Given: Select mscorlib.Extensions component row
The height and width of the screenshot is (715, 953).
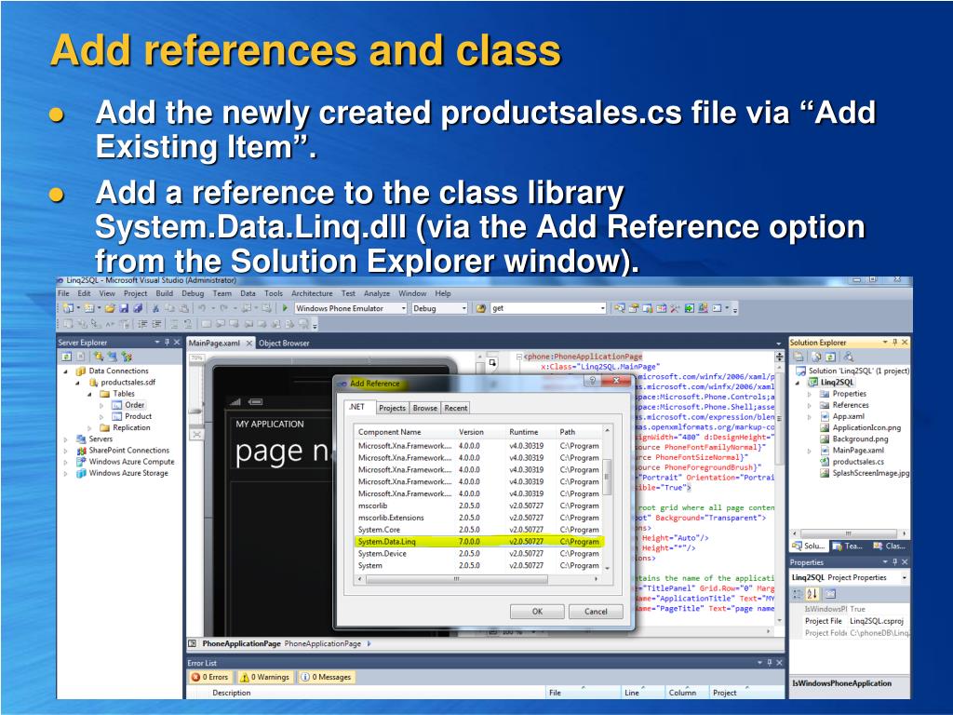Looking at the screenshot, I should pyautogui.click(x=478, y=518).
